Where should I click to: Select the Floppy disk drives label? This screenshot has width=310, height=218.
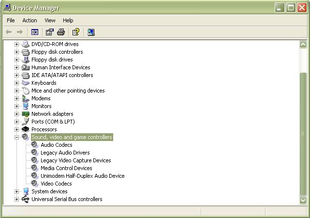(x=52, y=60)
